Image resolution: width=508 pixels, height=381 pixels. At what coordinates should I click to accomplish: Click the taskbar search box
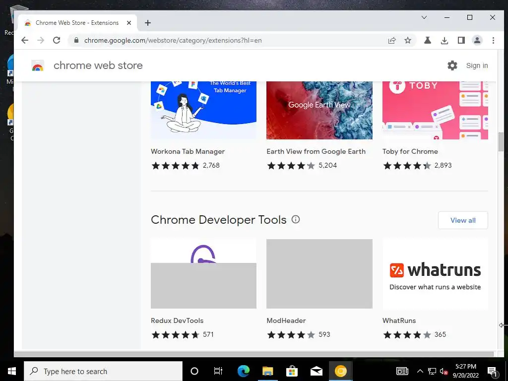103,371
